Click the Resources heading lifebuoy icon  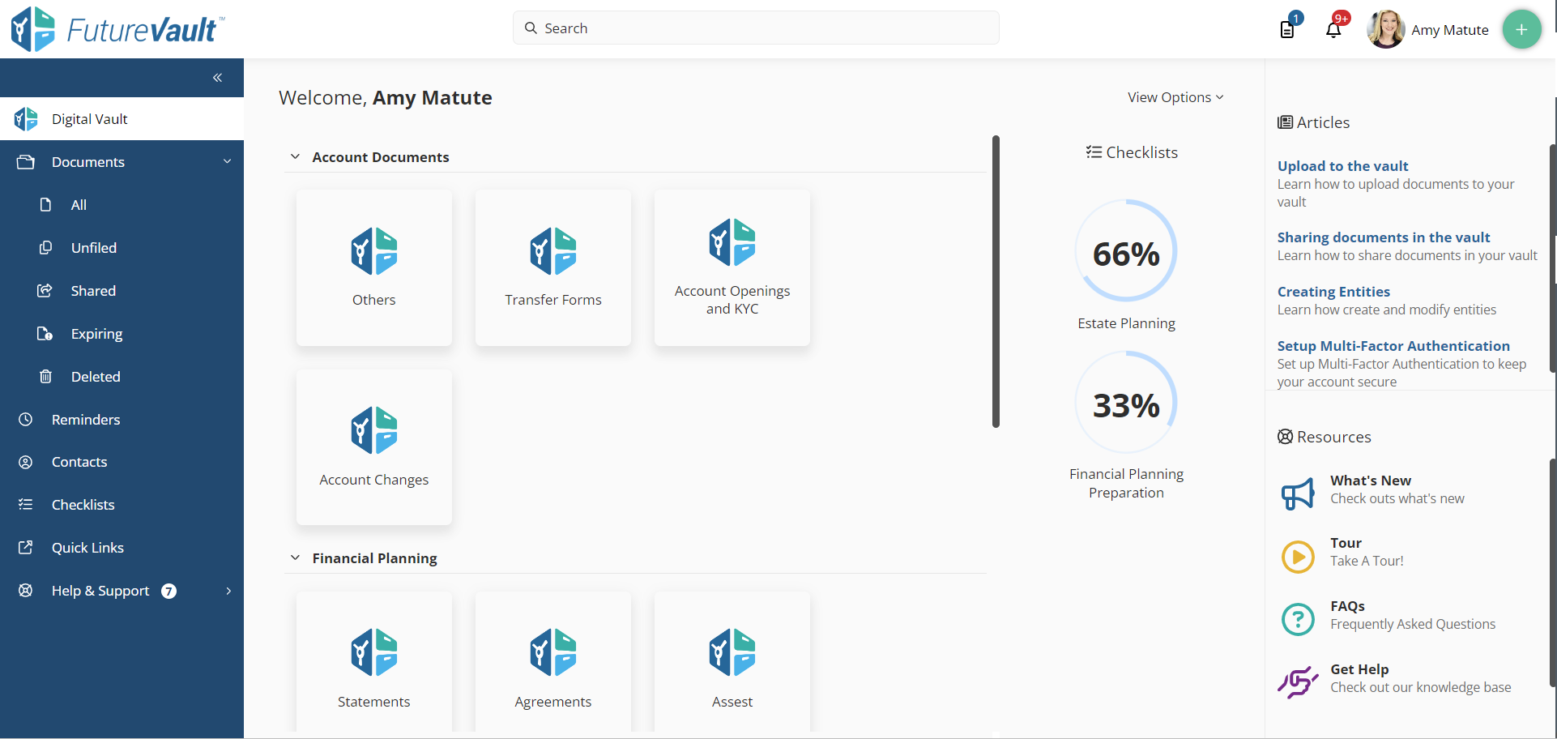tap(1285, 437)
